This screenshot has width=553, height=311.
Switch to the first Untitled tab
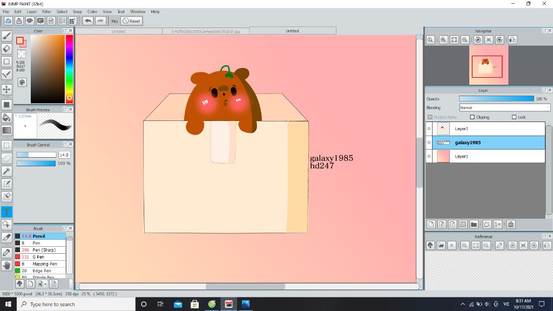(118, 31)
